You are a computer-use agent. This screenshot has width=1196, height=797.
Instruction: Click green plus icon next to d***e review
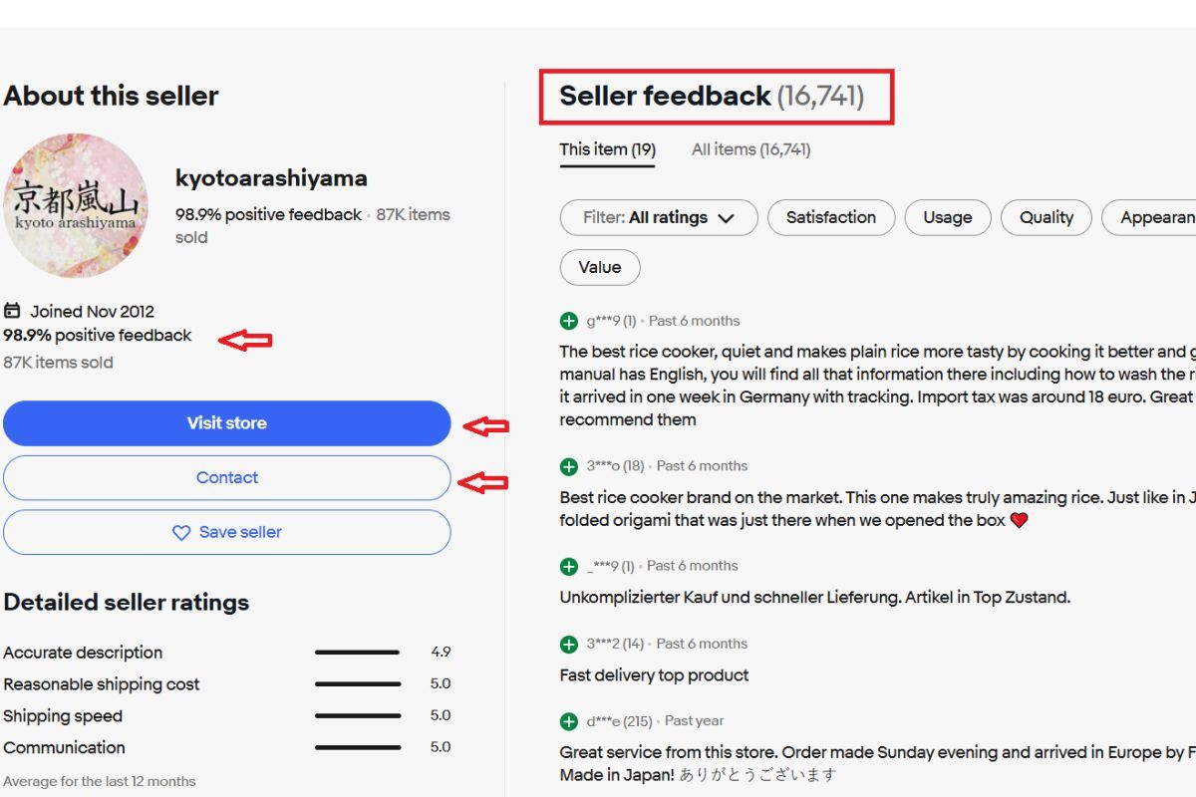point(569,721)
